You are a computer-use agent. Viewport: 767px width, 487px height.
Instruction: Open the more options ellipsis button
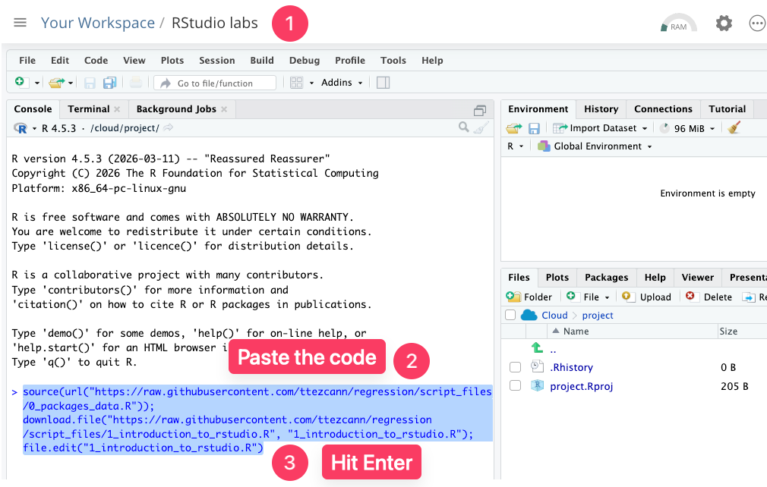point(757,23)
